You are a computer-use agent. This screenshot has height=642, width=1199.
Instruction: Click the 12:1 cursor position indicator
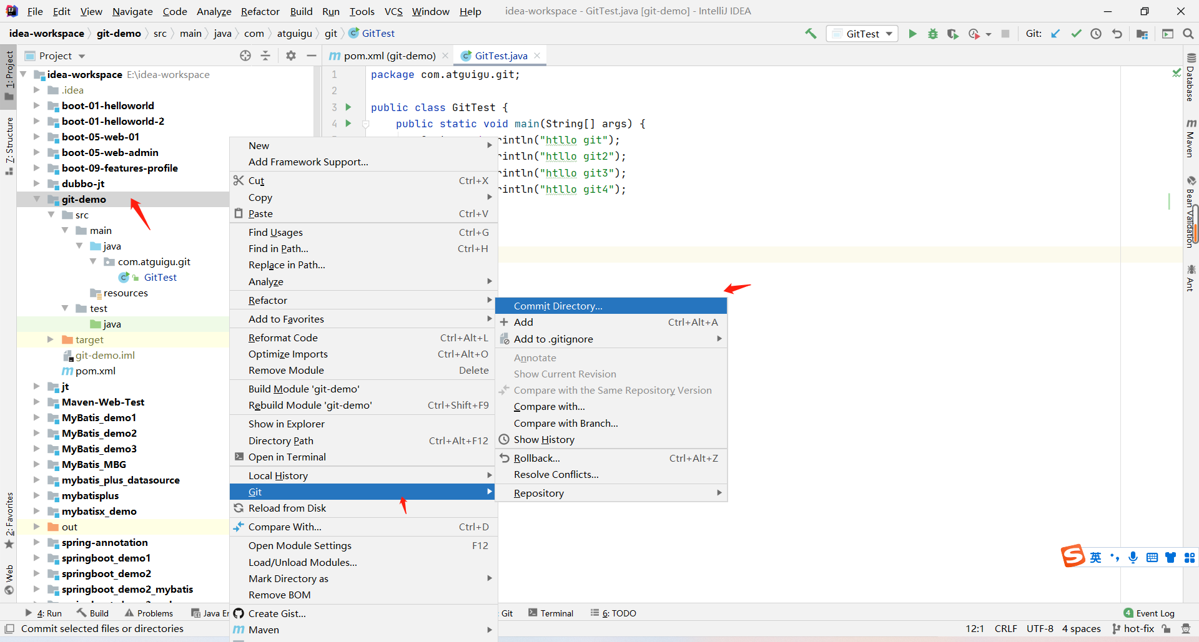(975, 629)
